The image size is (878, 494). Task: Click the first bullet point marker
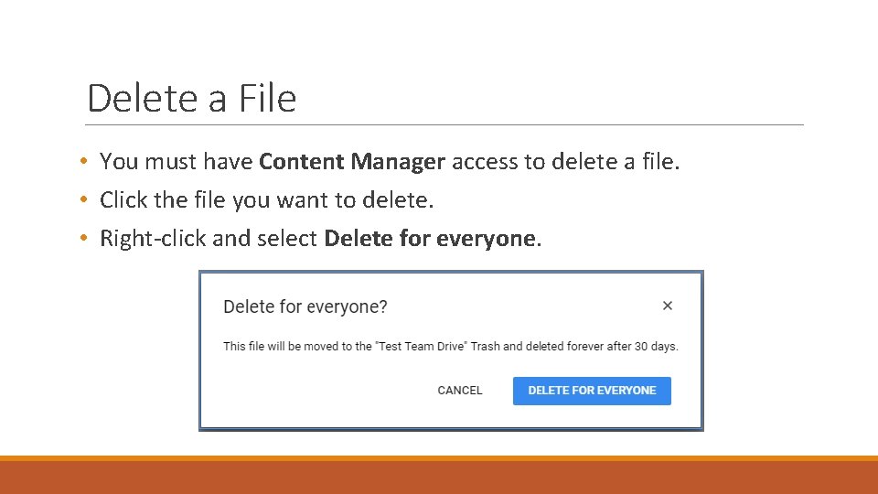click(x=83, y=162)
